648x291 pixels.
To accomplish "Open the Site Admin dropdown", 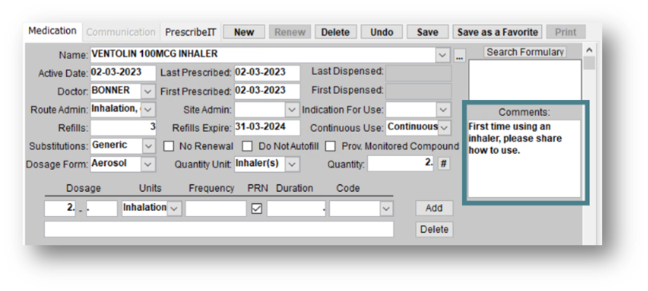I will coord(292,110).
